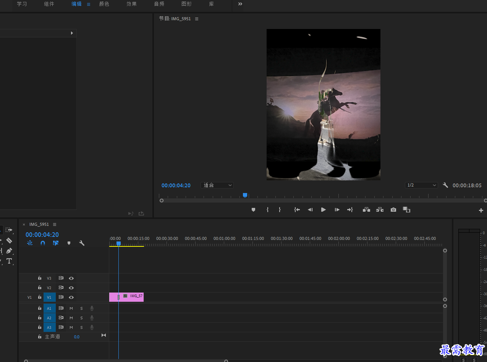
Task: Hide V1 track output eye
Action: pos(71,297)
